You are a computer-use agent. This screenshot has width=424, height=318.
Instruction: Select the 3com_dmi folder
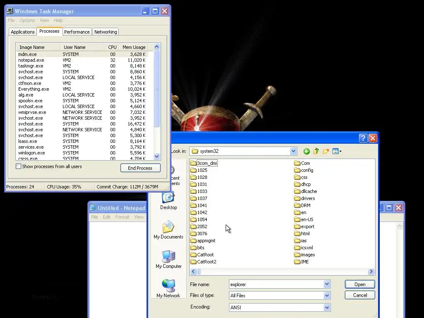[204, 163]
